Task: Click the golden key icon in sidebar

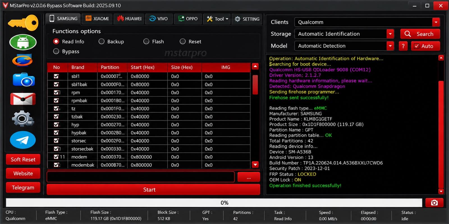Action: (x=23, y=23)
